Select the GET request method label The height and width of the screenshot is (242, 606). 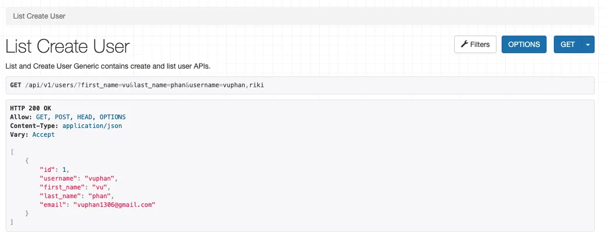tap(15, 85)
